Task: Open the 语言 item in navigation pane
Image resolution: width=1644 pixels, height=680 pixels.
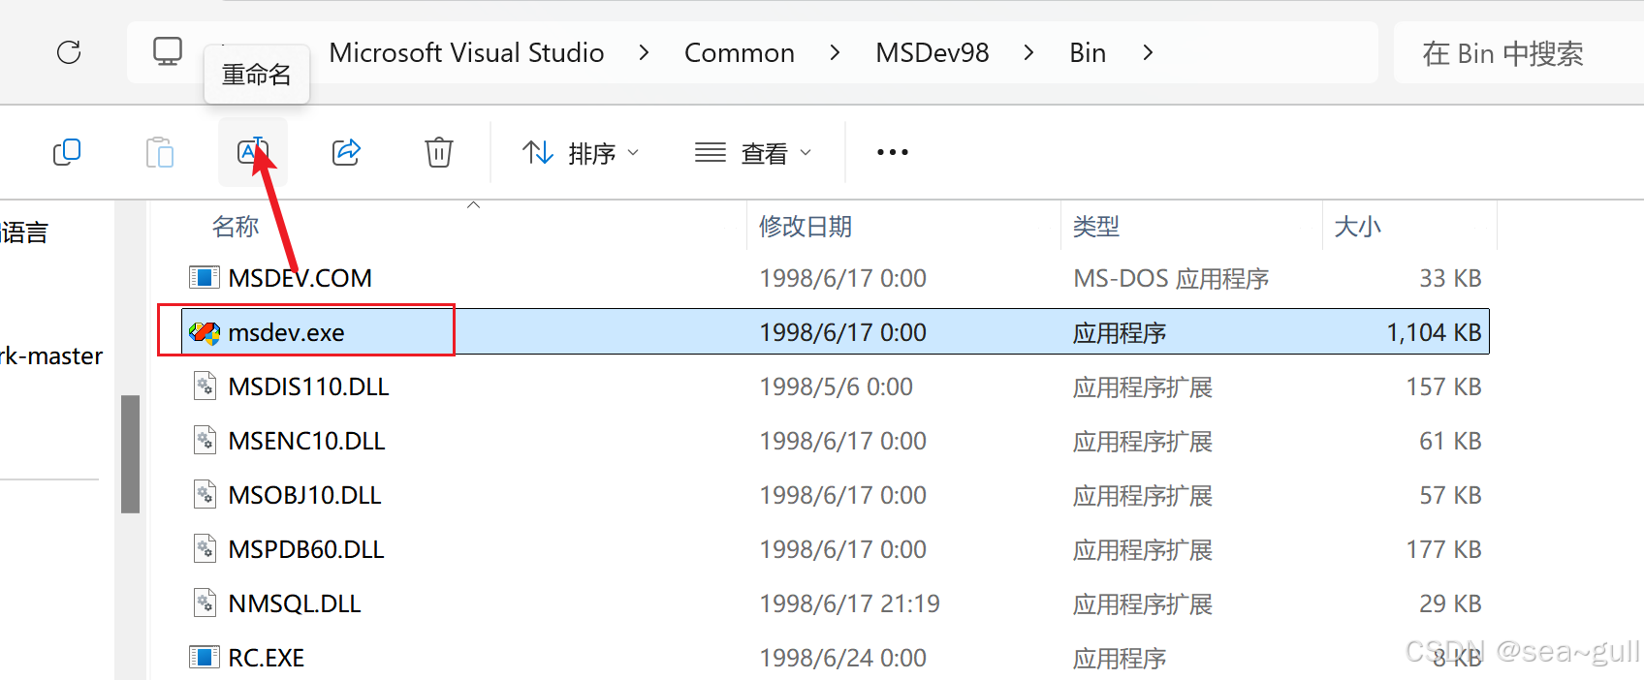Action: click(x=24, y=232)
